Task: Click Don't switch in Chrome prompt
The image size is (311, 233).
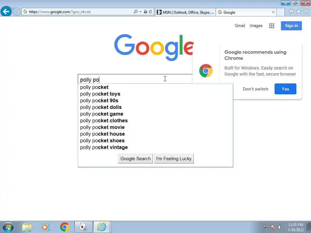Action: pos(255,89)
